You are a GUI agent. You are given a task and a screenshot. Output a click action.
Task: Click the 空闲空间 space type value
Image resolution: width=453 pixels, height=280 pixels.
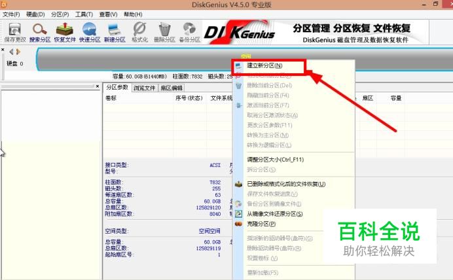click(209, 231)
